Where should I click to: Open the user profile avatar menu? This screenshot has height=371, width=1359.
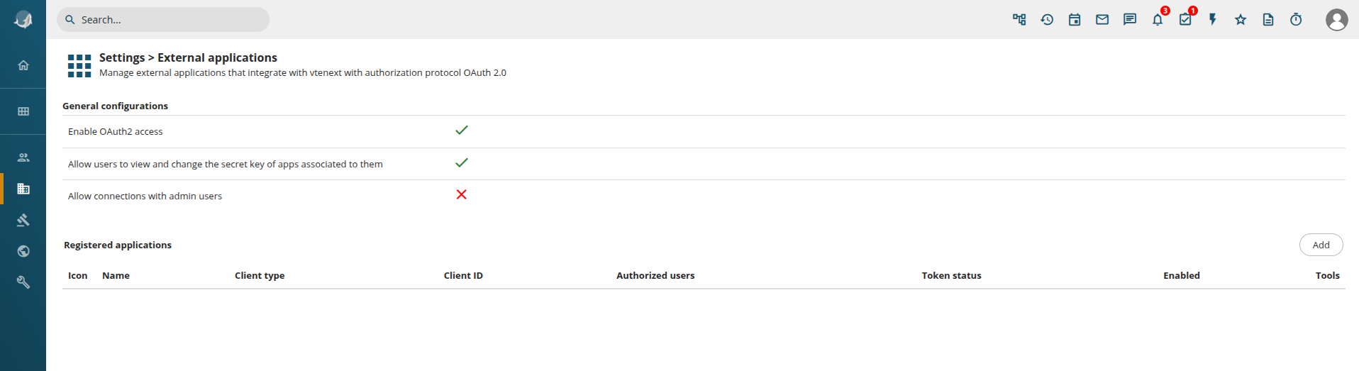click(x=1337, y=20)
